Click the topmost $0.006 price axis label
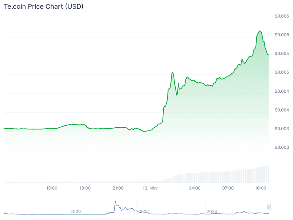293x220 pixels. 282,16
